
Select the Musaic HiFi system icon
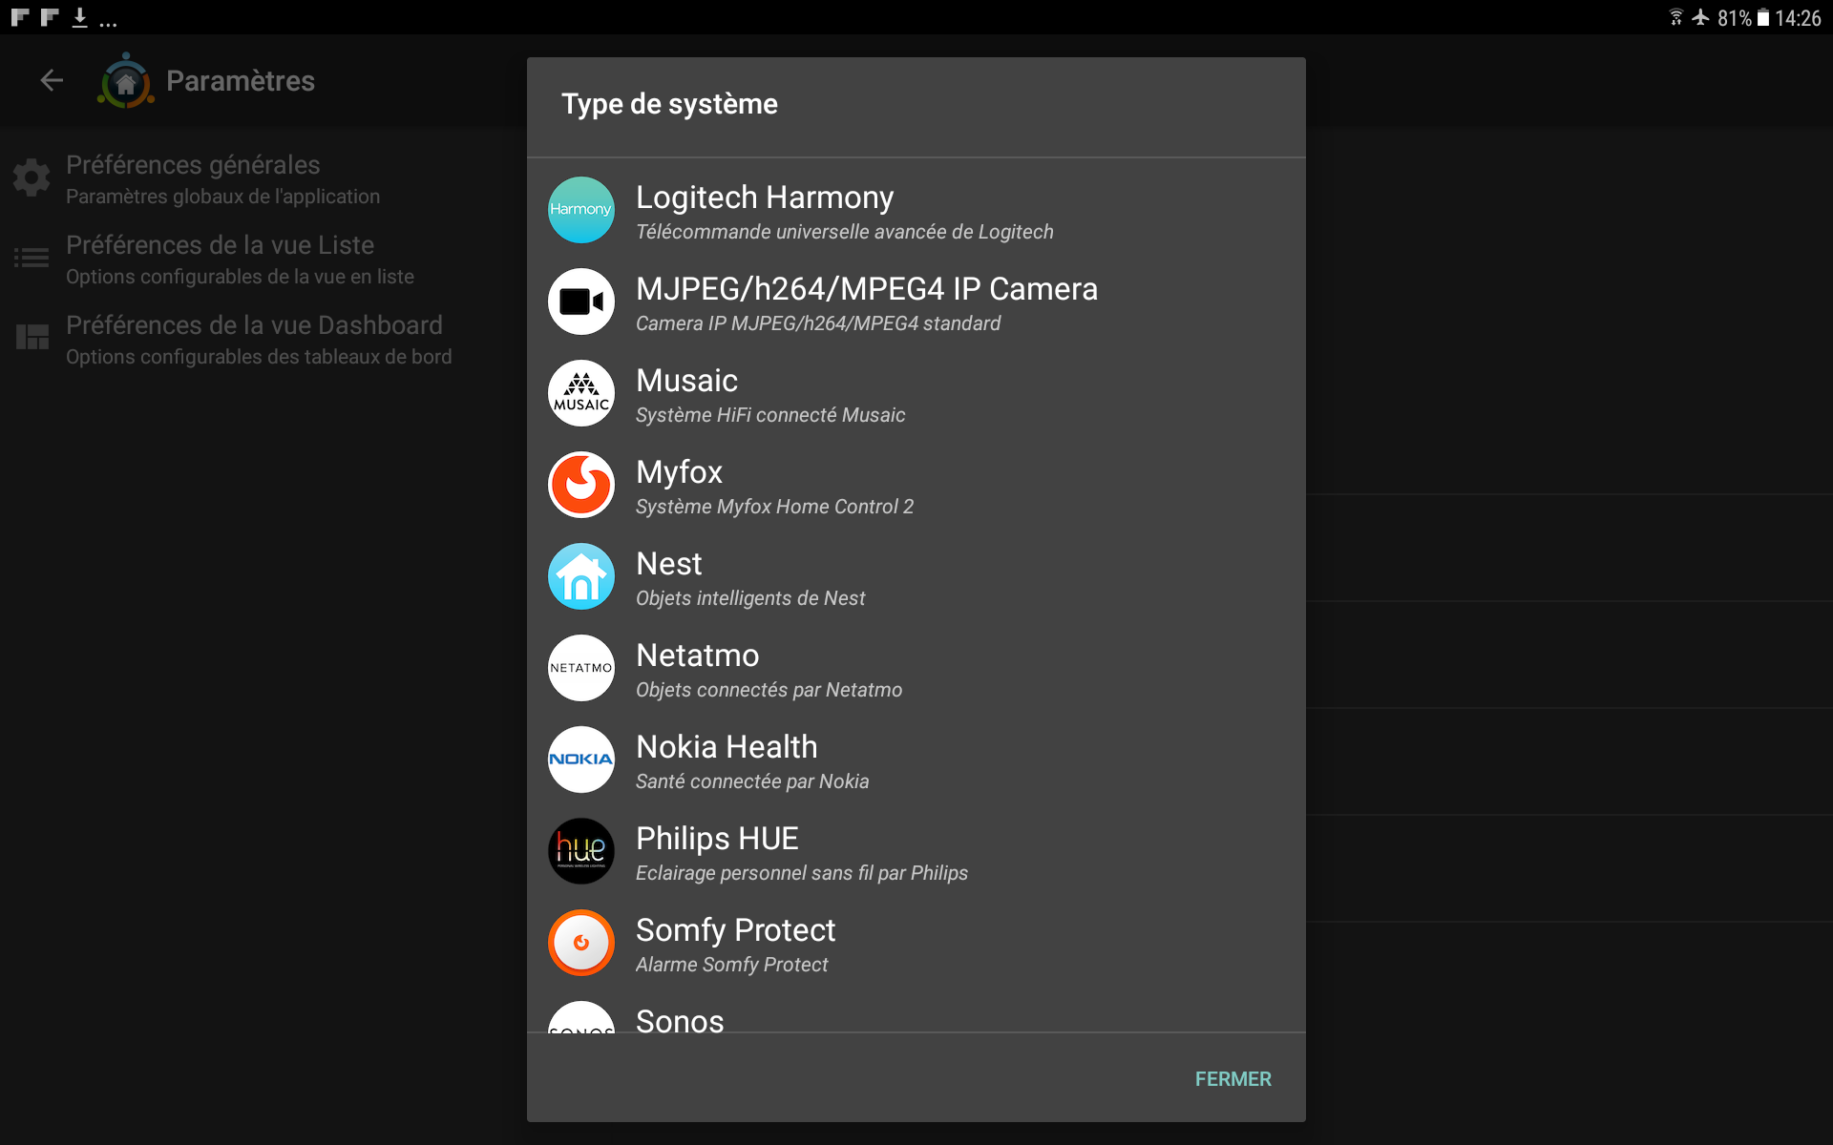click(580, 393)
